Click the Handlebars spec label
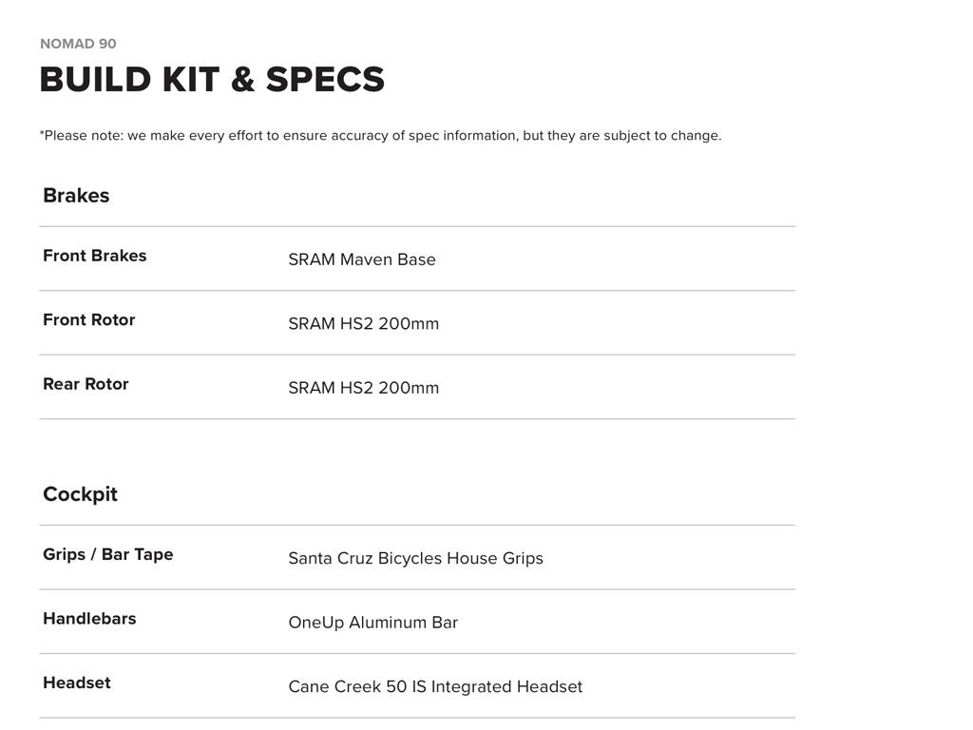973x730 pixels. coord(89,619)
